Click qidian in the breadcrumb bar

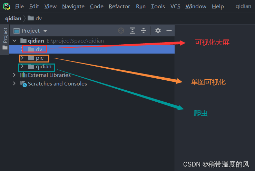pyautogui.click(x=13, y=19)
